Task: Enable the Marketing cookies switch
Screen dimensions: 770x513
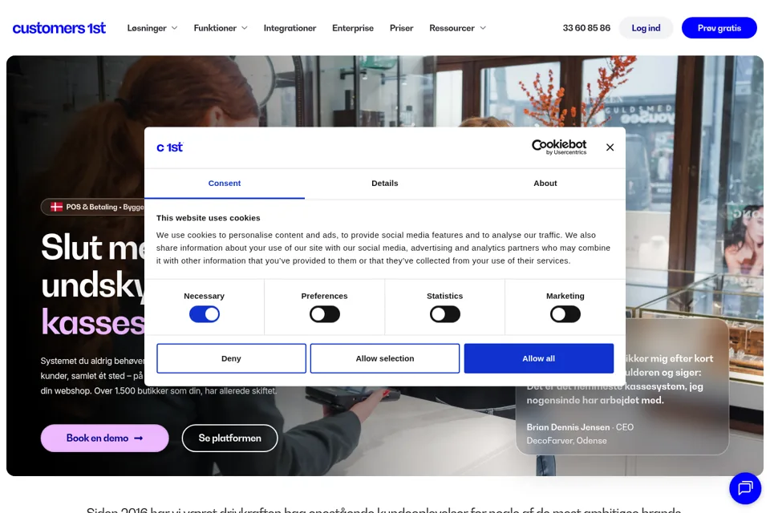Action: pos(565,314)
